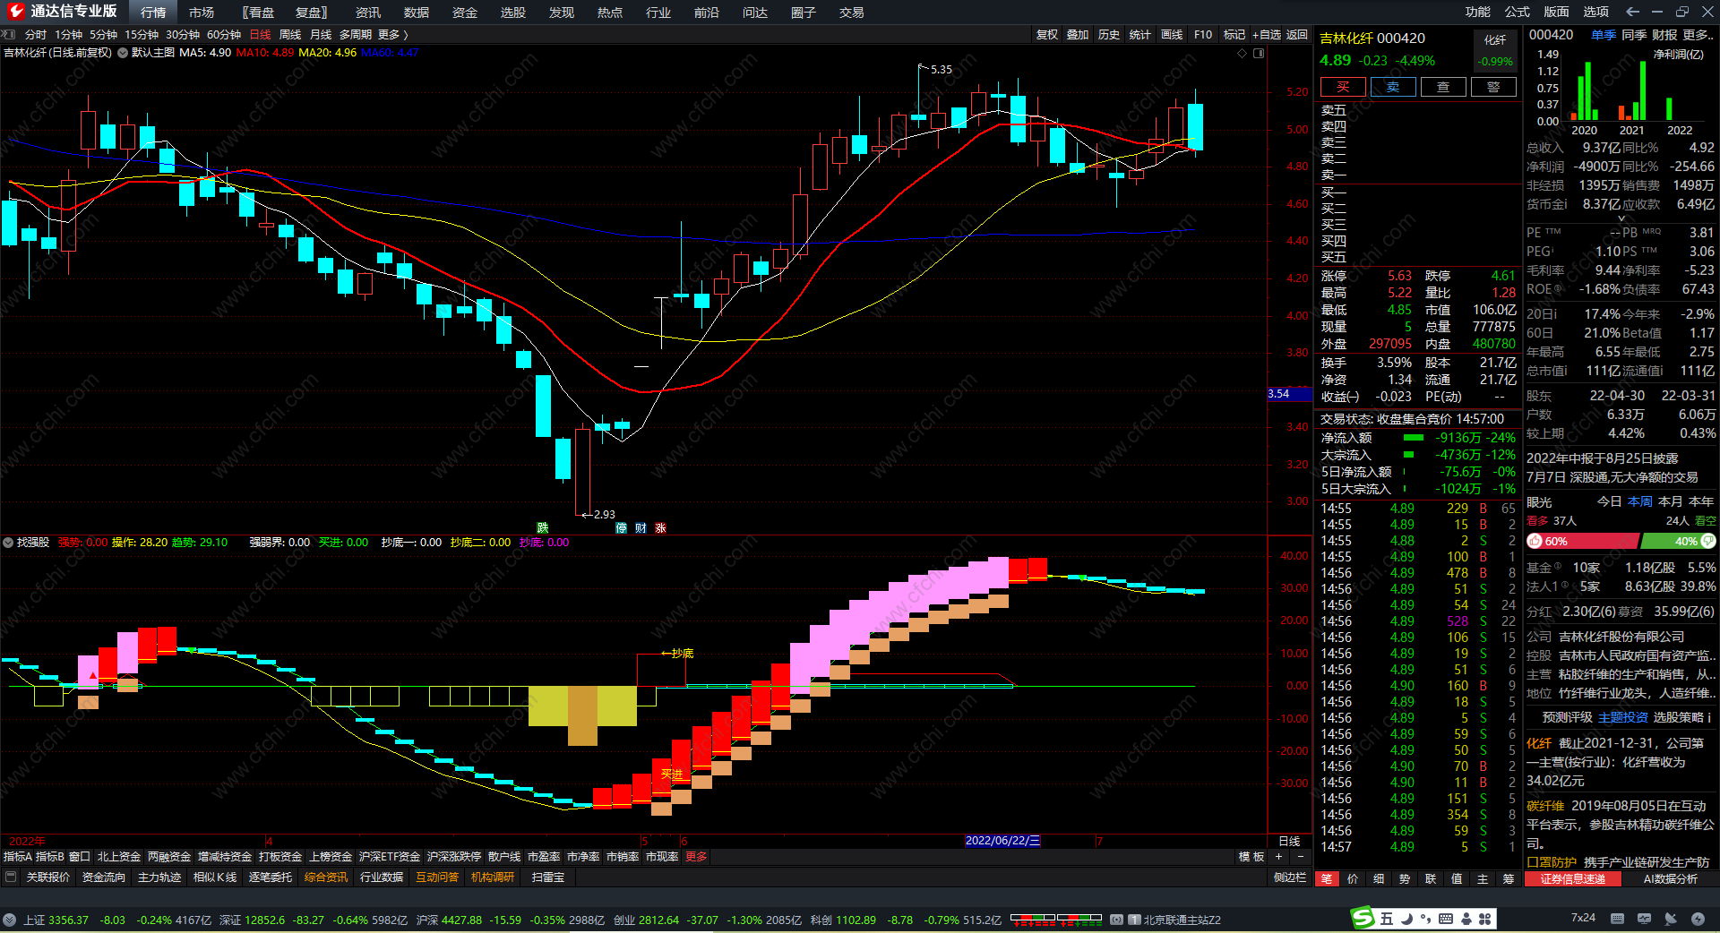1720x933 pixels.
Task: Open the 更多 period dropdown
Action: coord(393,35)
